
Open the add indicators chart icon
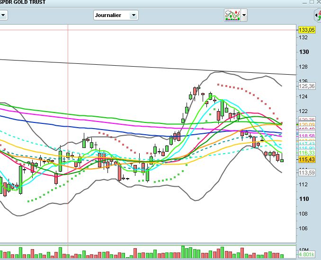tap(232, 15)
